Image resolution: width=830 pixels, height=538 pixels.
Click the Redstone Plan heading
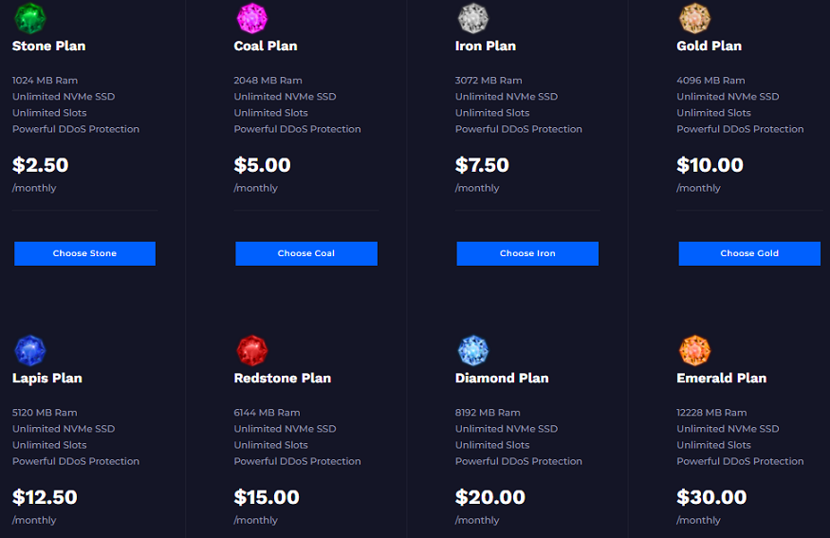[x=283, y=378]
